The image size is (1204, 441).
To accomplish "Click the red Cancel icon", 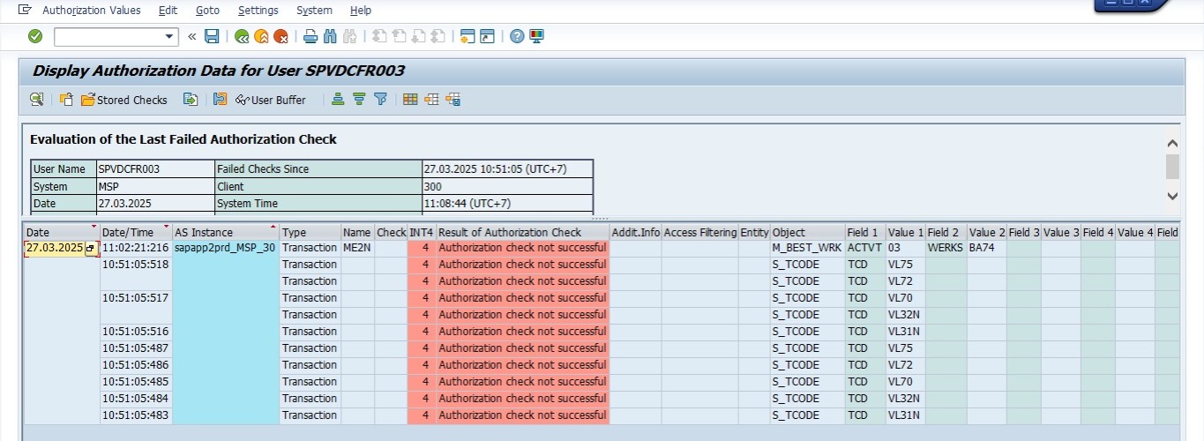I will (x=280, y=36).
